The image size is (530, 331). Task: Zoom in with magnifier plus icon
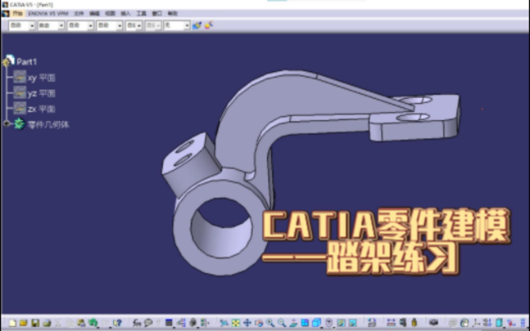[x=270, y=323]
